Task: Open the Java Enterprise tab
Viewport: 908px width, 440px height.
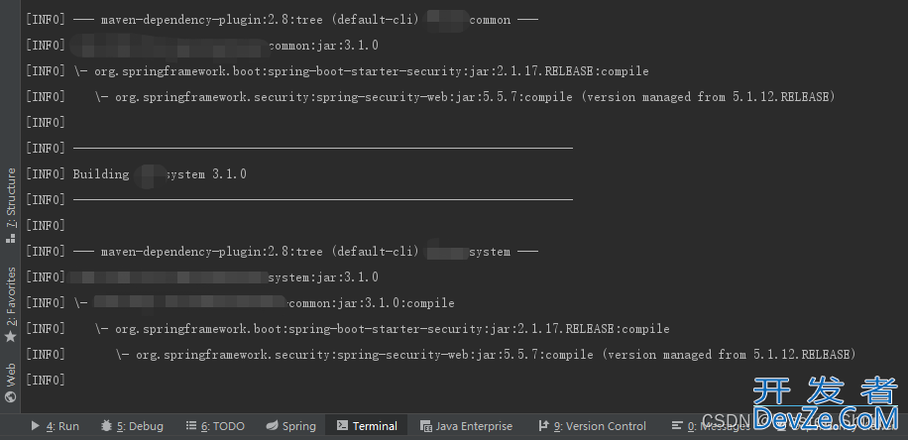Action: (473, 426)
